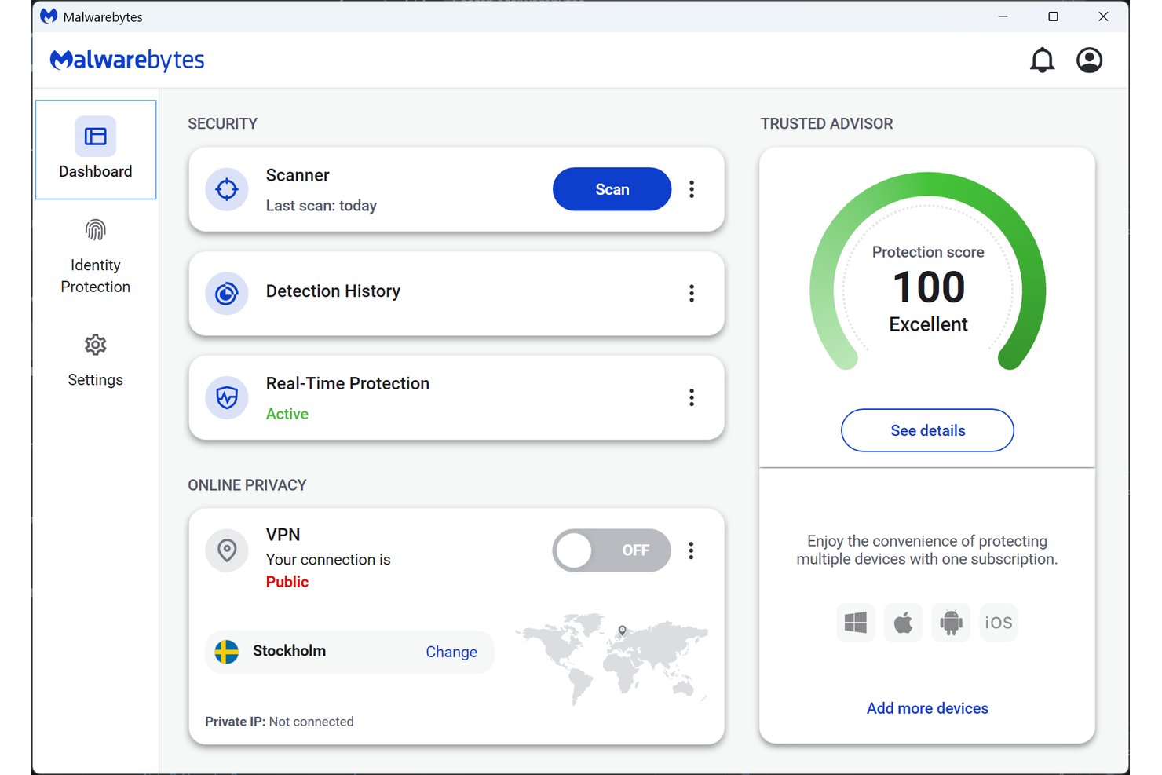
Task: Open Scanner more options menu
Action: (692, 189)
